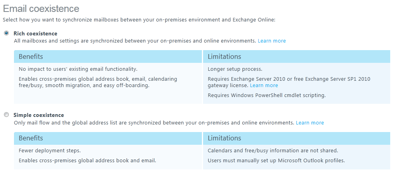Click the Windows PowerShell cmdlet scripting limitation
Image resolution: width=393 pixels, height=173 pixels.
[x=267, y=95]
